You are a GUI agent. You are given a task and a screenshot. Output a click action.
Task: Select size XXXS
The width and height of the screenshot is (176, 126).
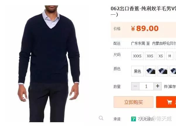click(137, 56)
